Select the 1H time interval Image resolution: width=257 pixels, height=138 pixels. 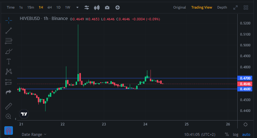(41, 7)
